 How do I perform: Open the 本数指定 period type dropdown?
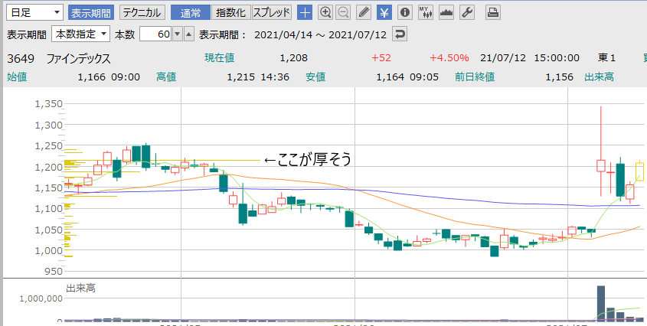pyautogui.click(x=81, y=34)
